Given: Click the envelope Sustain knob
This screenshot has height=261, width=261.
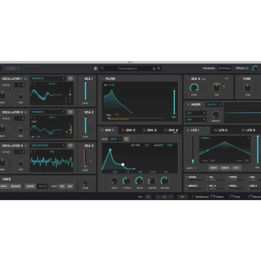Looking at the screenshot, I should [x=152, y=181].
